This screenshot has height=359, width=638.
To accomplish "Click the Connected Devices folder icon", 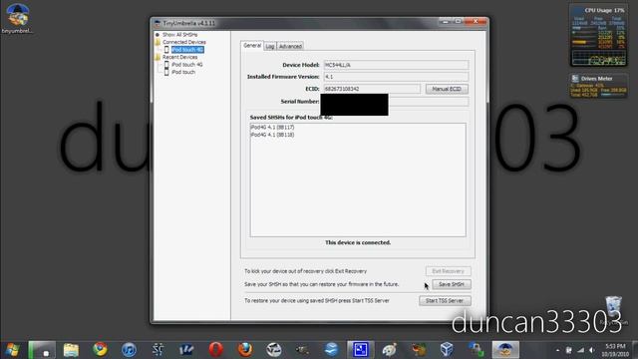I will 158,42.
